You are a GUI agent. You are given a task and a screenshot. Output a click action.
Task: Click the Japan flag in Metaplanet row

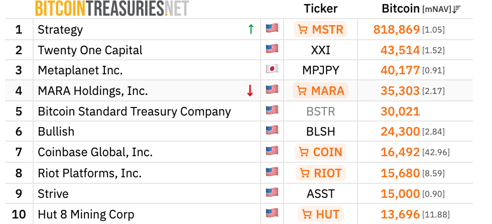click(272, 69)
